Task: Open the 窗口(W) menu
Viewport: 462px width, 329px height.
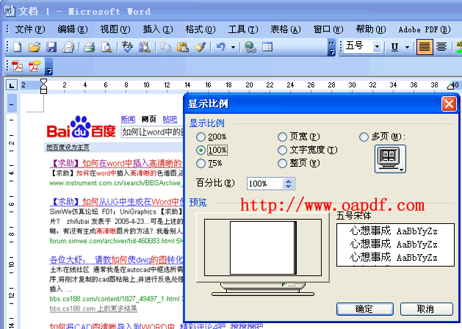Action: (x=328, y=29)
